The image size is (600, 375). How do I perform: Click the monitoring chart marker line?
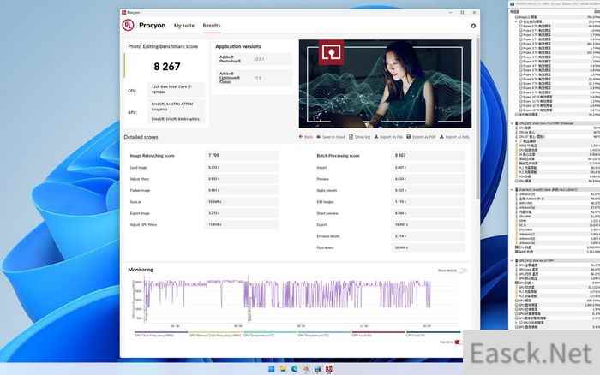(249, 298)
